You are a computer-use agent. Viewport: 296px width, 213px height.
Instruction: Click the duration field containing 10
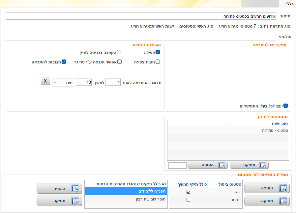click(84, 82)
